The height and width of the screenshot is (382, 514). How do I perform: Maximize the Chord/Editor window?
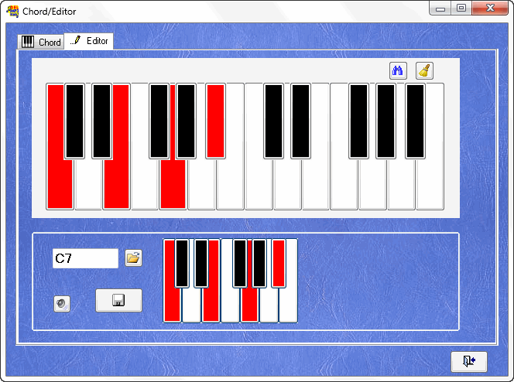pyautogui.click(x=461, y=9)
